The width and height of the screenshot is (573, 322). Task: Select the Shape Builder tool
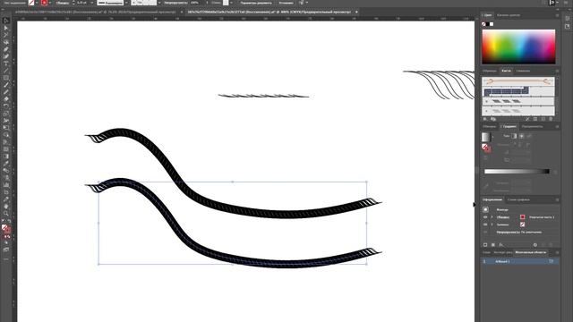6,135
